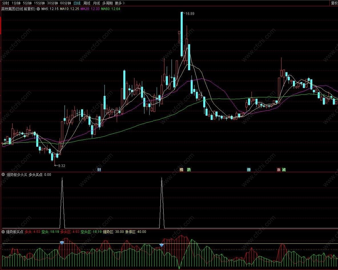Screen dimensions: 338x270
Task: Click the 停 event marker
Action: tap(249, 170)
